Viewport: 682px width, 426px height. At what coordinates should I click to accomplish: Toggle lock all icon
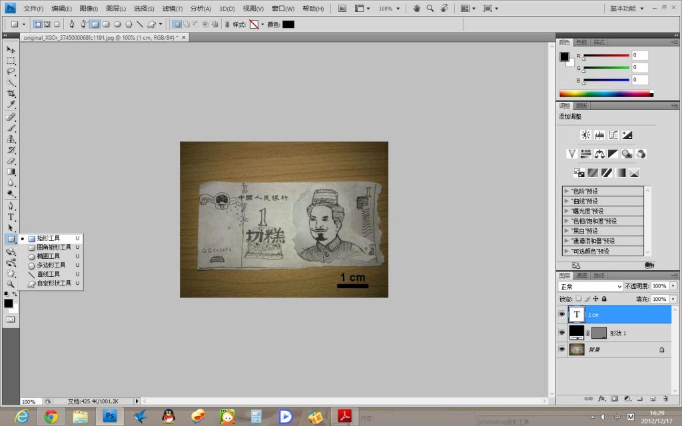coord(604,299)
